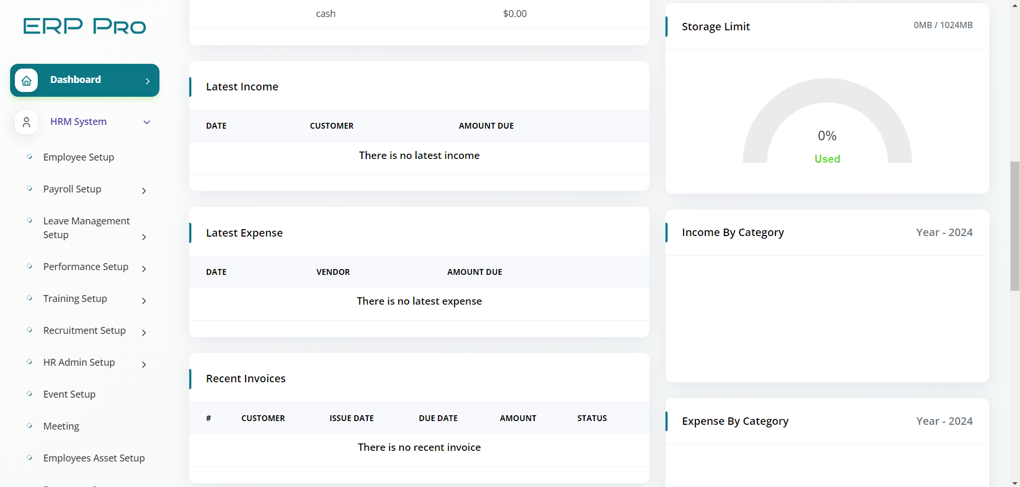
Task: Expand the Performance Setup submenu
Action: 144,268
